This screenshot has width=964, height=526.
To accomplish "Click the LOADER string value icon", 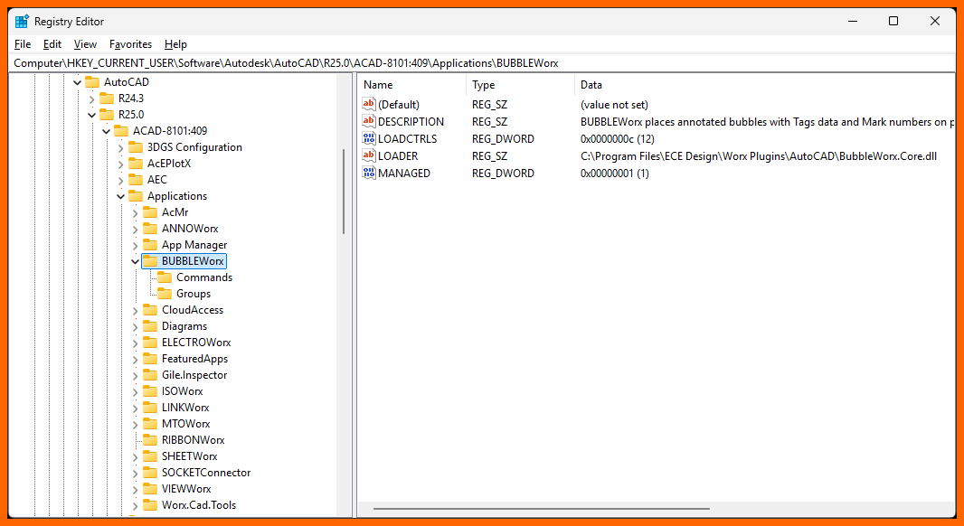I will (x=369, y=156).
